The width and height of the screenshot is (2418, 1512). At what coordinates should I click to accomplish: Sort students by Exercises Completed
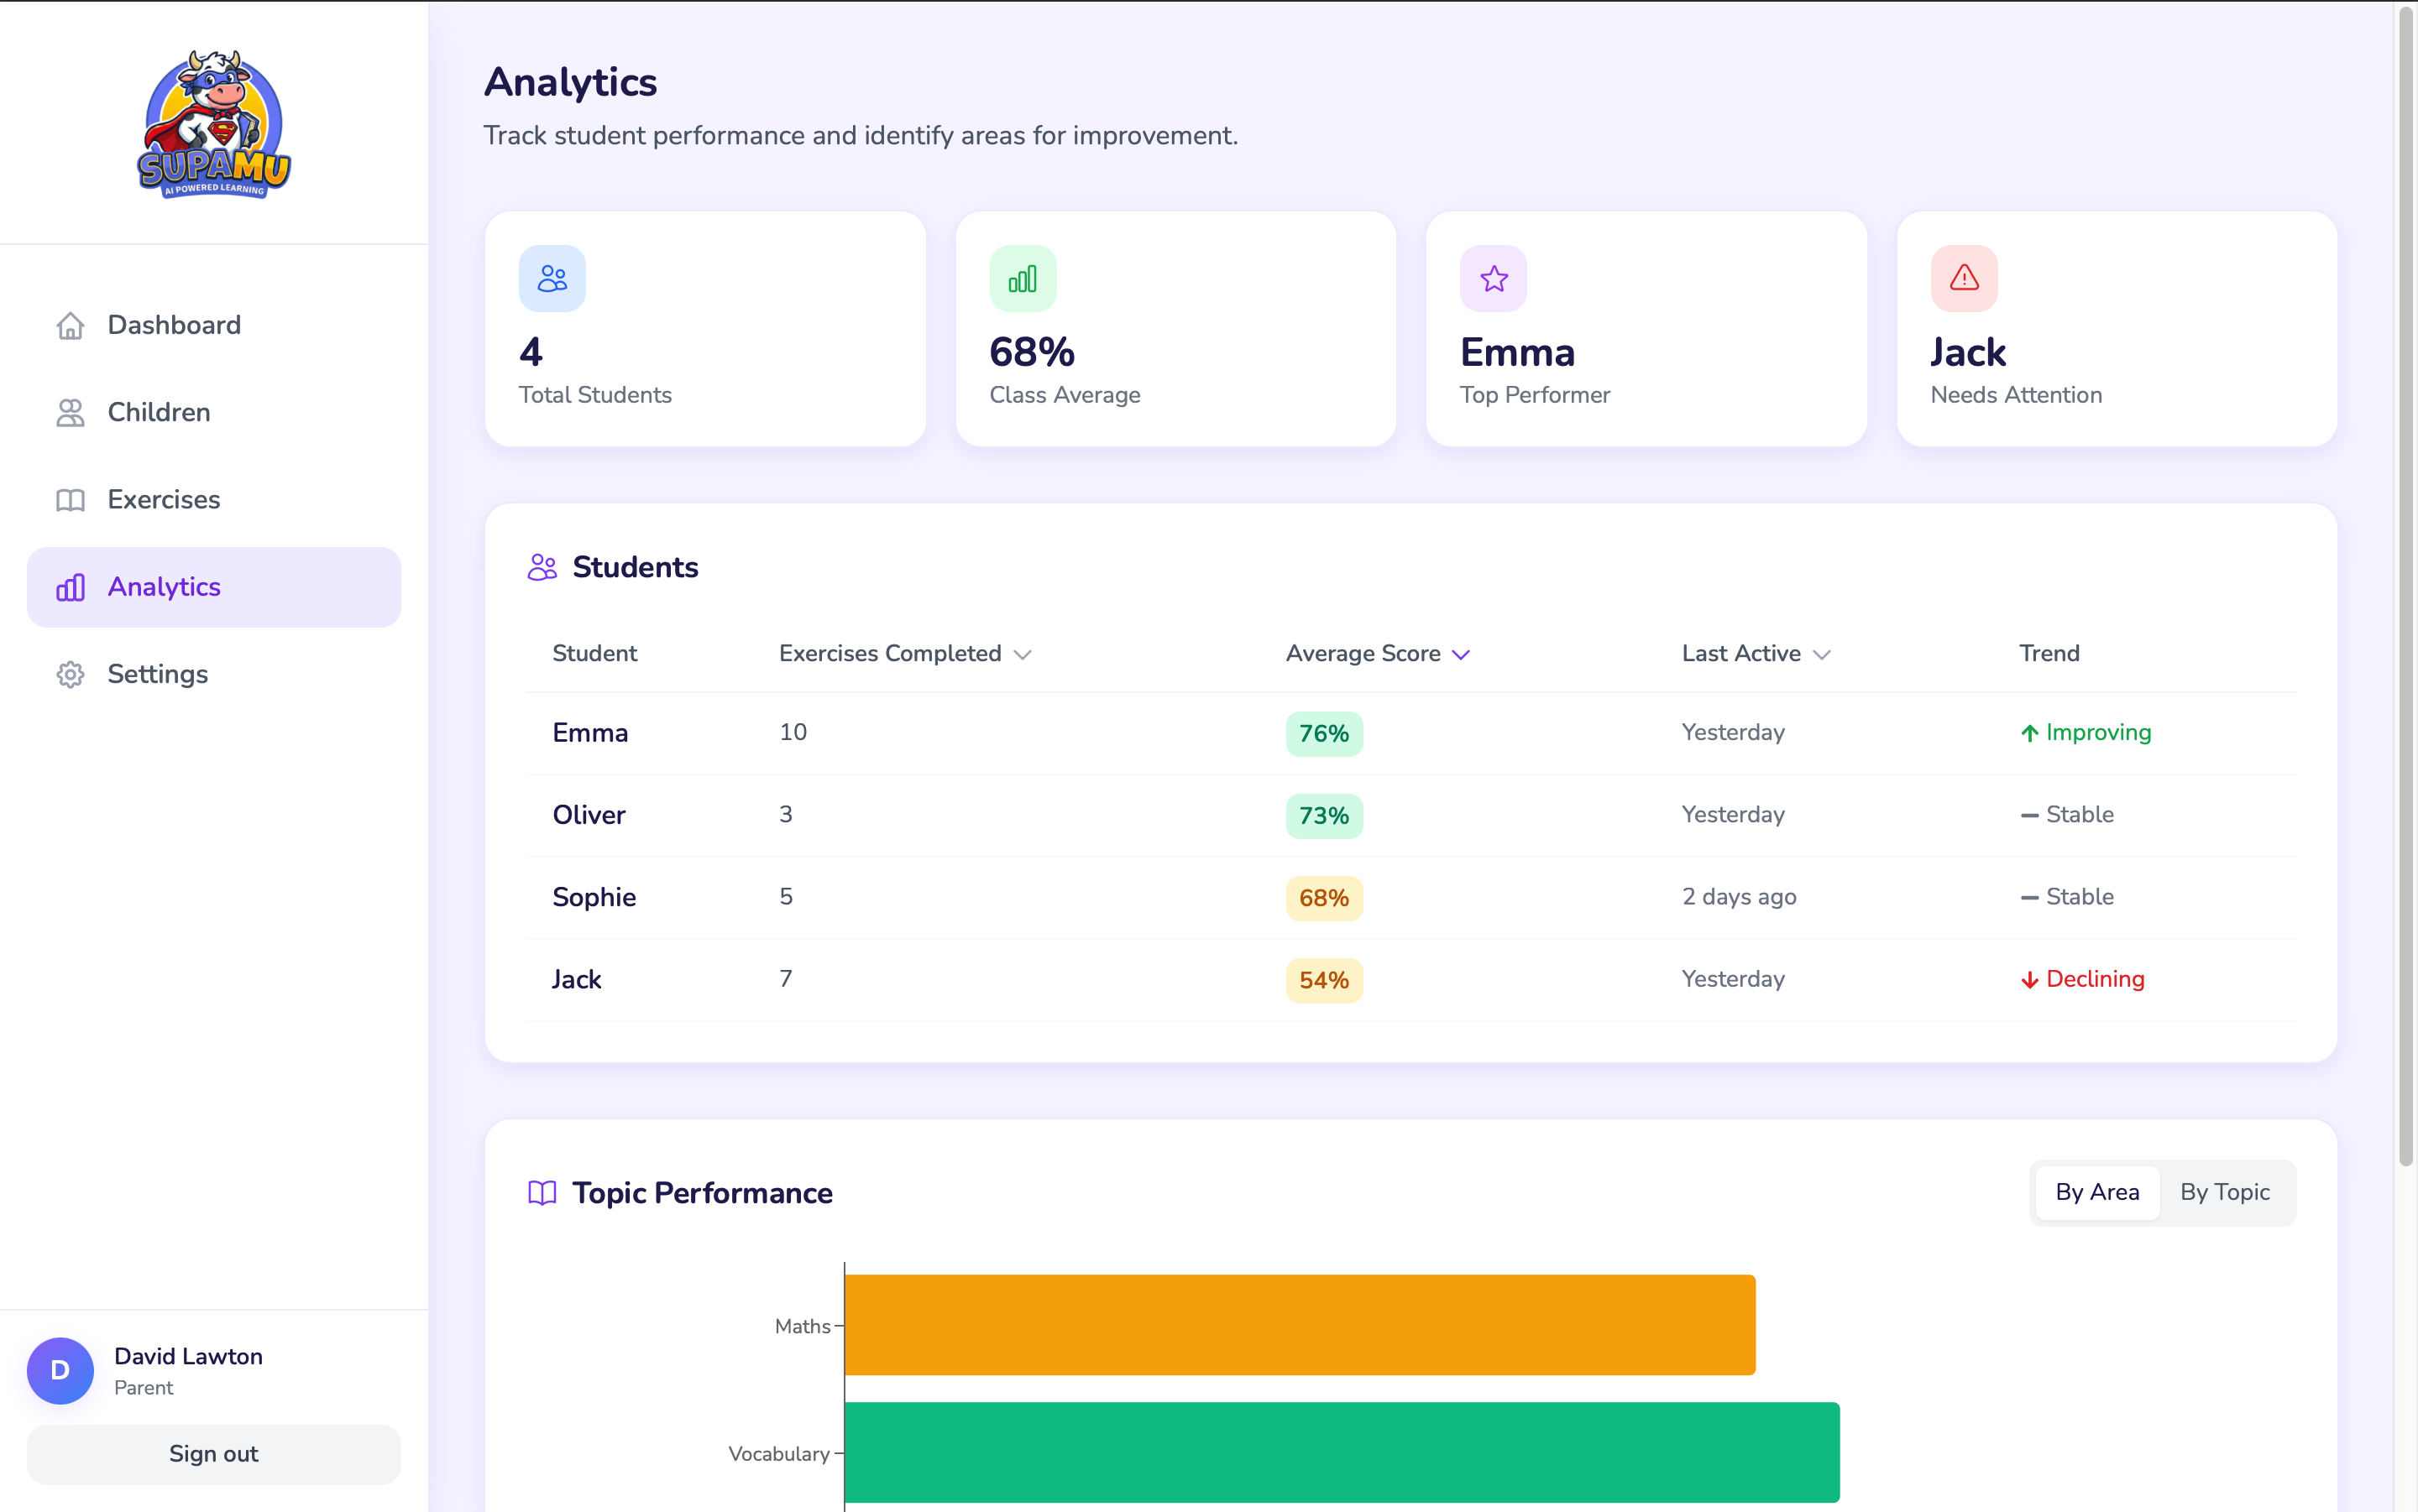click(903, 653)
